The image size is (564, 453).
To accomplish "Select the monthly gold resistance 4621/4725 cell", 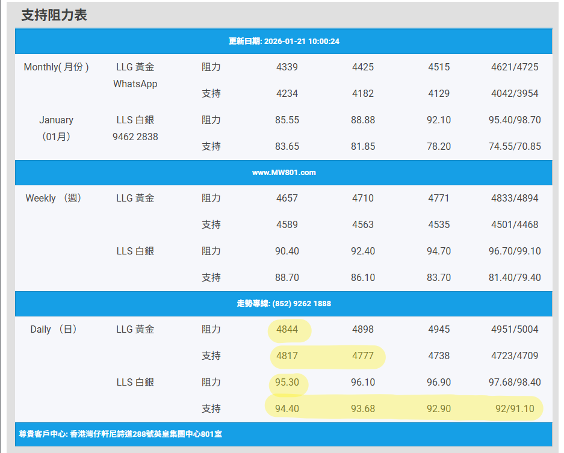I will 515,67.
